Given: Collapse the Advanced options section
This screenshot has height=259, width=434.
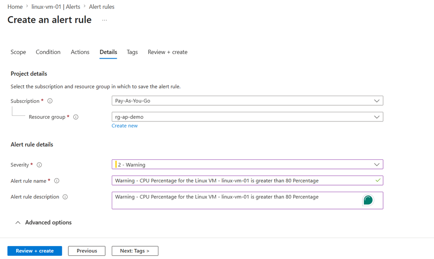Looking at the screenshot, I should tap(43, 223).
